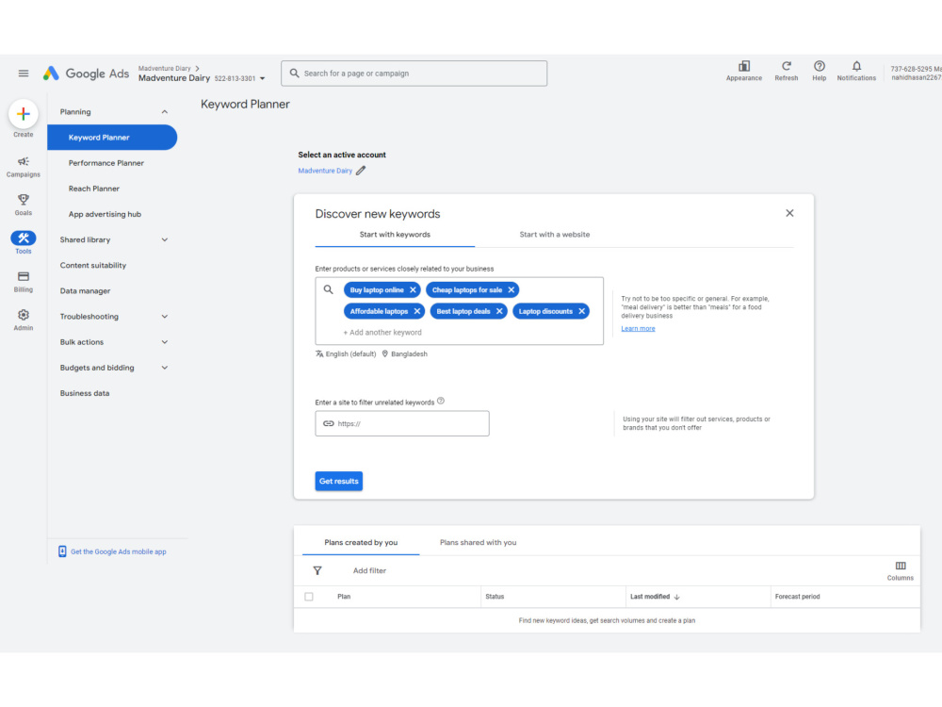Open Campaigns from the sidebar
The height and width of the screenshot is (707, 942).
point(24,167)
